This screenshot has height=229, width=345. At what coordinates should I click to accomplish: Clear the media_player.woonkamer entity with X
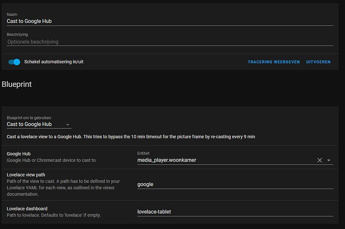[x=319, y=160]
